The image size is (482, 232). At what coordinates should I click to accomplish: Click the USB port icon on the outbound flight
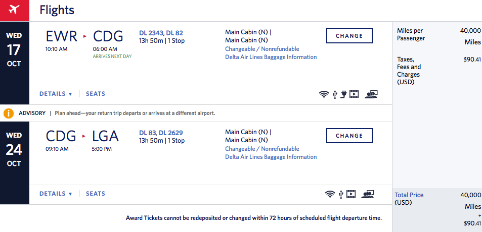[x=335, y=94]
